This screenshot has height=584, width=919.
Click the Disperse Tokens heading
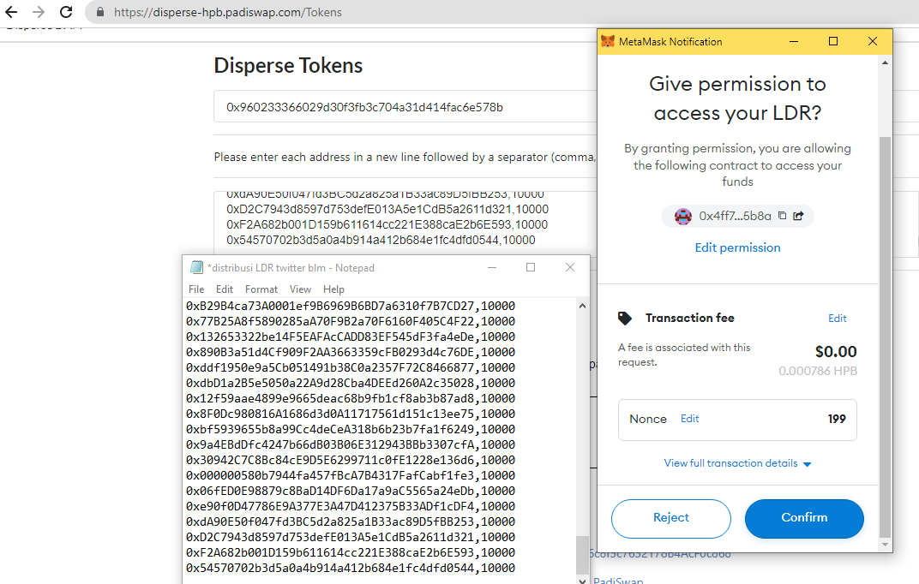pos(288,66)
